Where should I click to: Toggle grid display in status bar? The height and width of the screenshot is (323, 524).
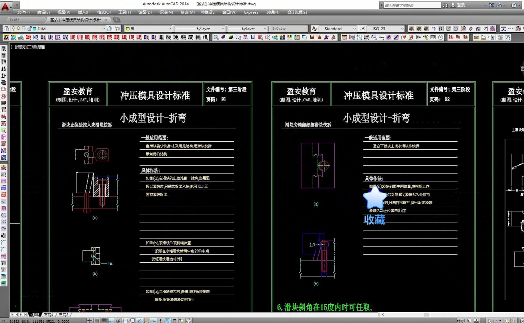104,321
